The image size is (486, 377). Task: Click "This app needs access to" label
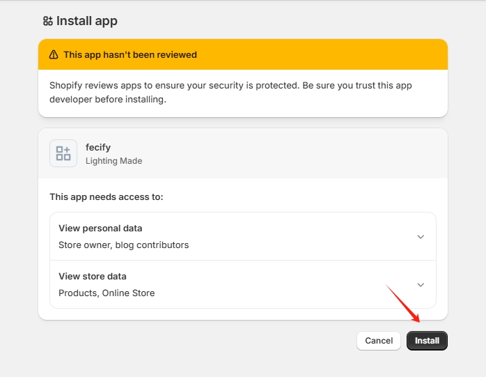(x=107, y=197)
